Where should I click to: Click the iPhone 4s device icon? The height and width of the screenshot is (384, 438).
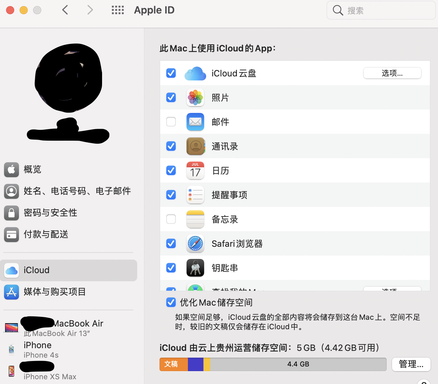11,350
